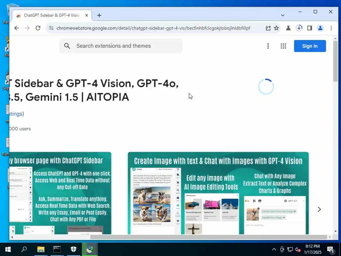The width and height of the screenshot is (341, 256).
Task: Open Chrome Labs flask icon
Action: click(x=288, y=28)
